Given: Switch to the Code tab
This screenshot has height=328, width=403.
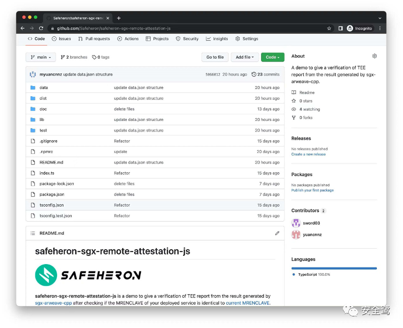Looking at the screenshot, I should (36, 39).
